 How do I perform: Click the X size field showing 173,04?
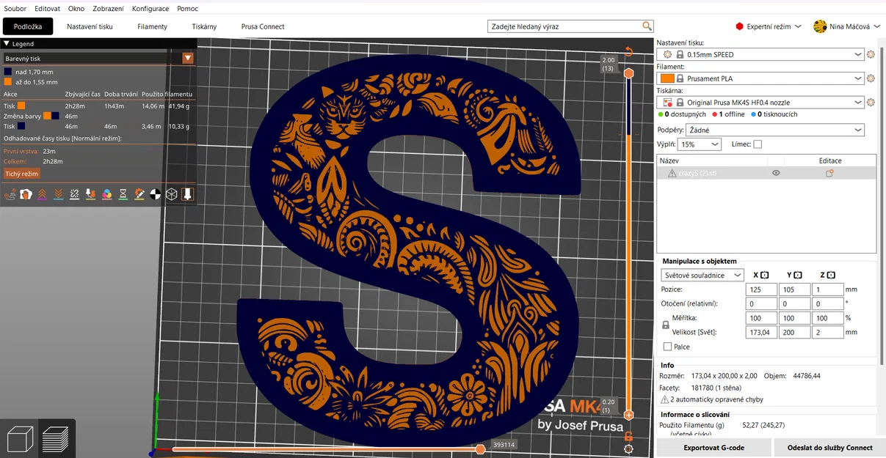pos(760,332)
